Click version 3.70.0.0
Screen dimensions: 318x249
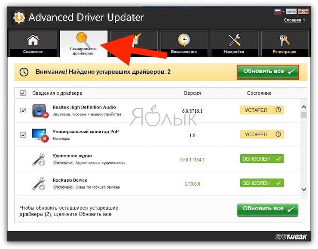192,184
